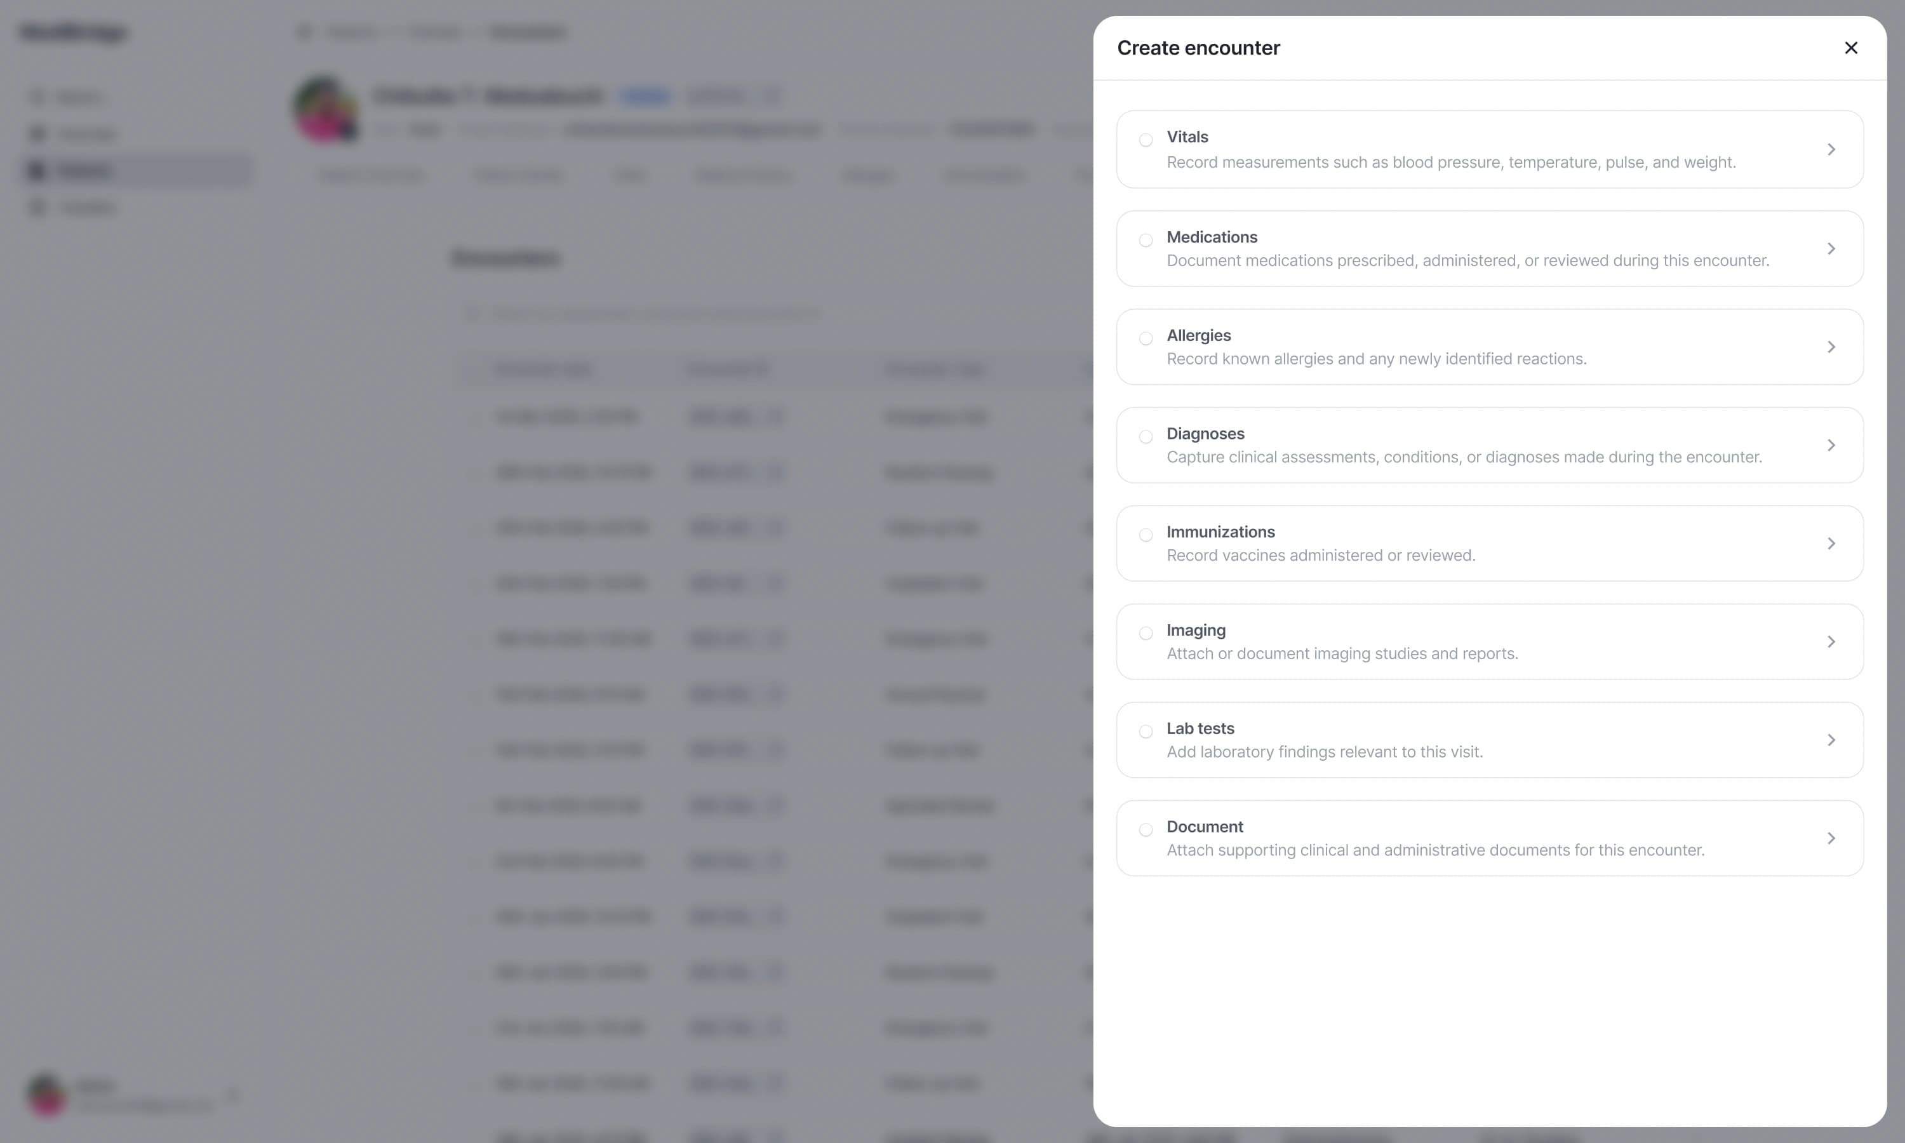This screenshot has height=1143, width=1905.
Task: Expand the Imaging section chevron
Action: pyautogui.click(x=1831, y=641)
